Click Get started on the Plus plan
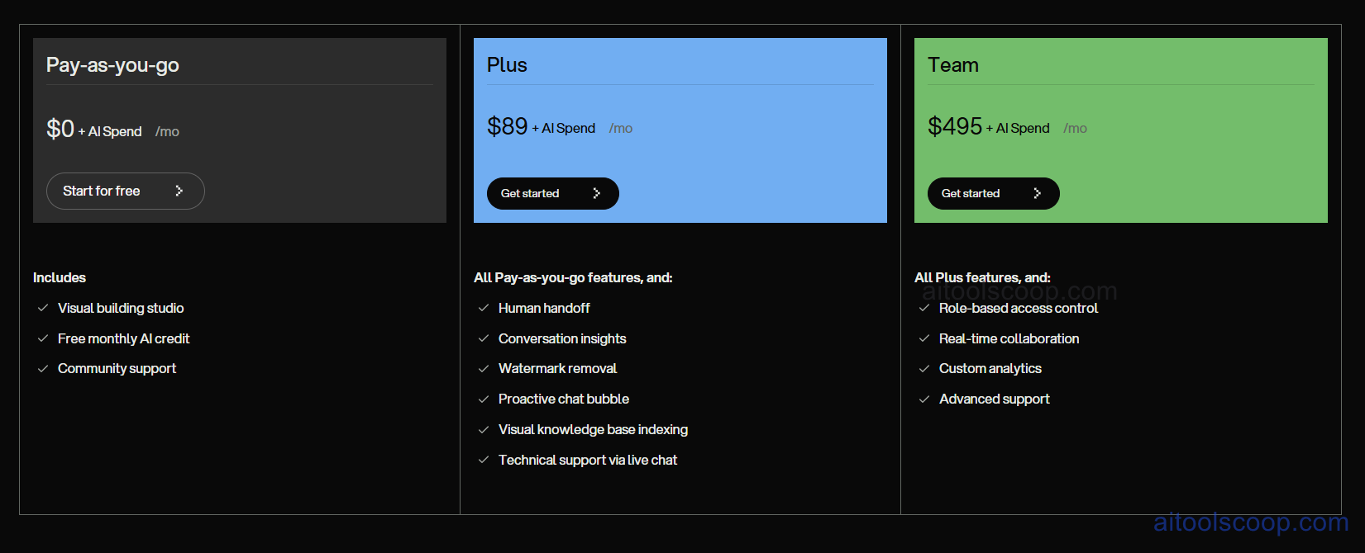This screenshot has width=1365, height=553. click(552, 193)
